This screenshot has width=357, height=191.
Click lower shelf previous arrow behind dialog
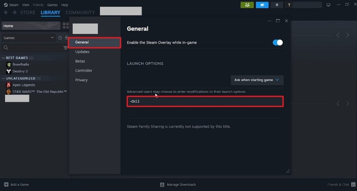338,104
